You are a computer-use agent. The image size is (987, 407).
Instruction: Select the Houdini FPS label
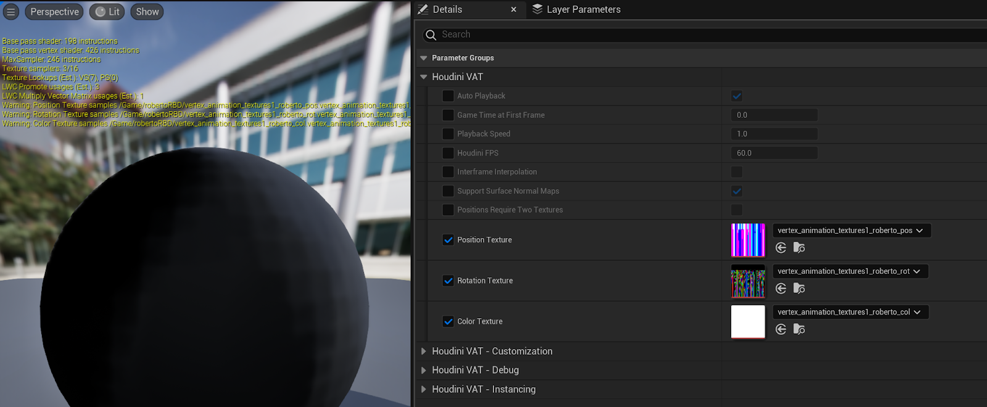coord(477,153)
